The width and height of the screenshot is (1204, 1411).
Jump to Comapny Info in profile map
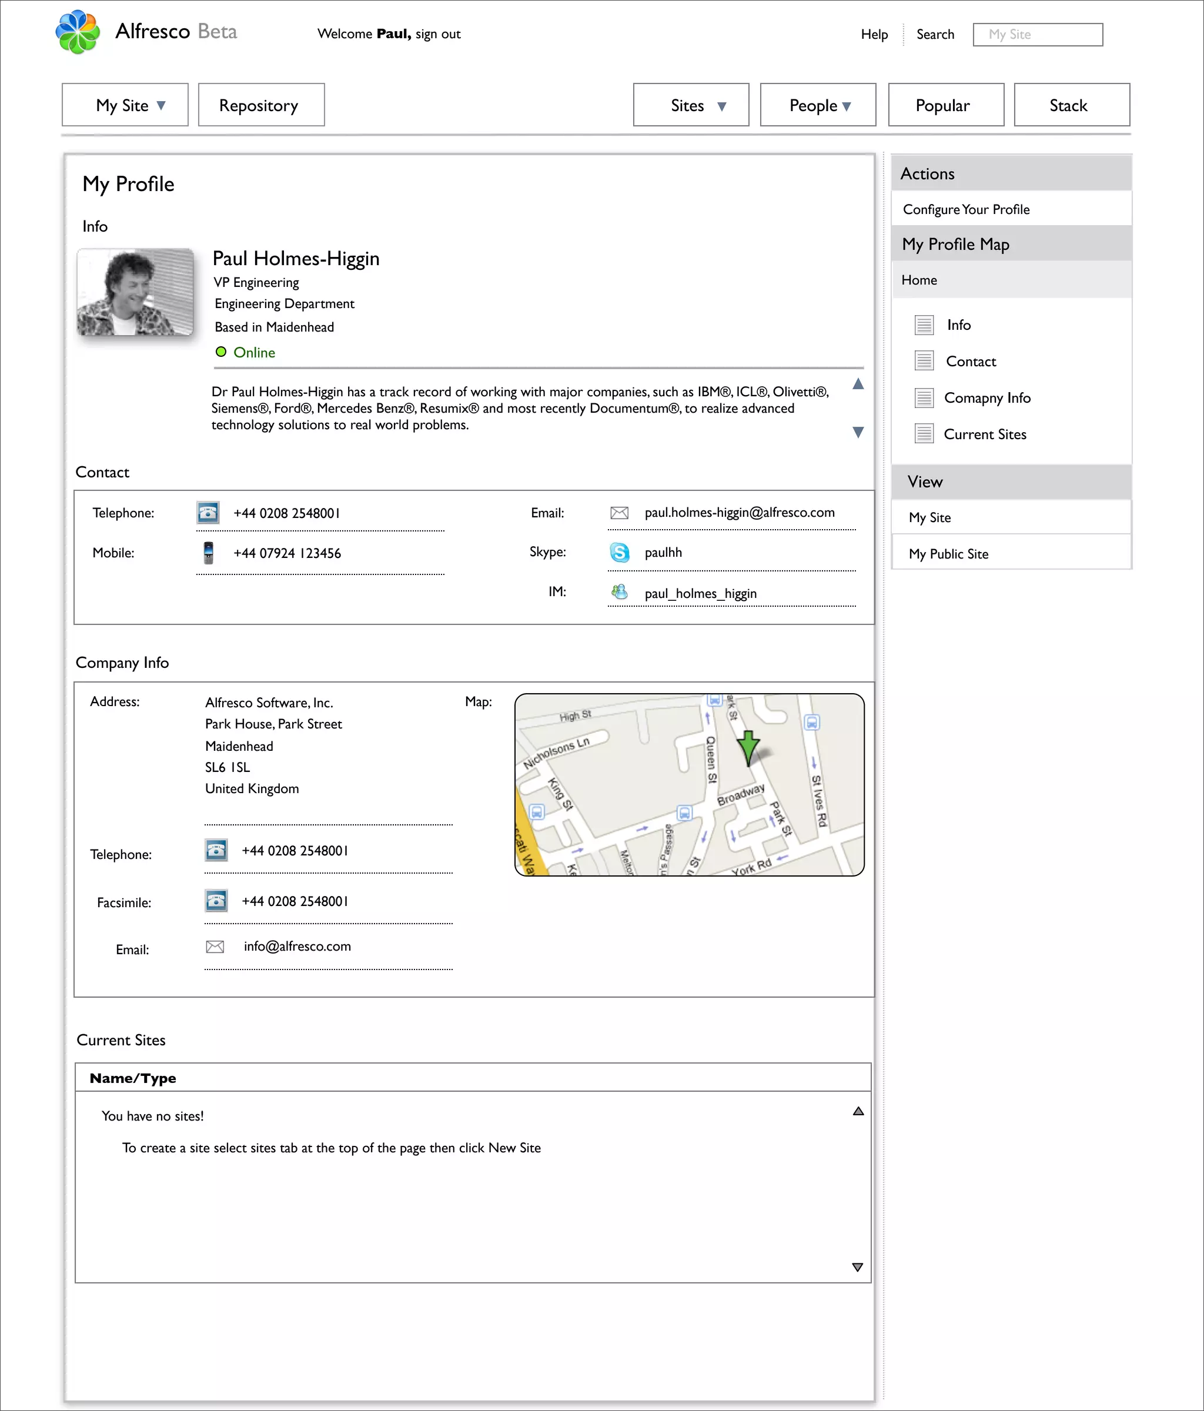986,397
